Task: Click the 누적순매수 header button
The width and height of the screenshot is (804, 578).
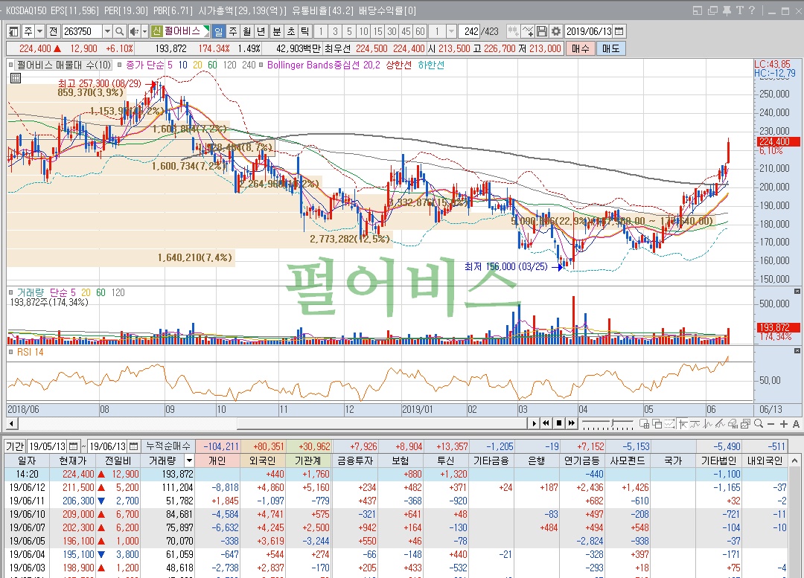Action: 167,446
